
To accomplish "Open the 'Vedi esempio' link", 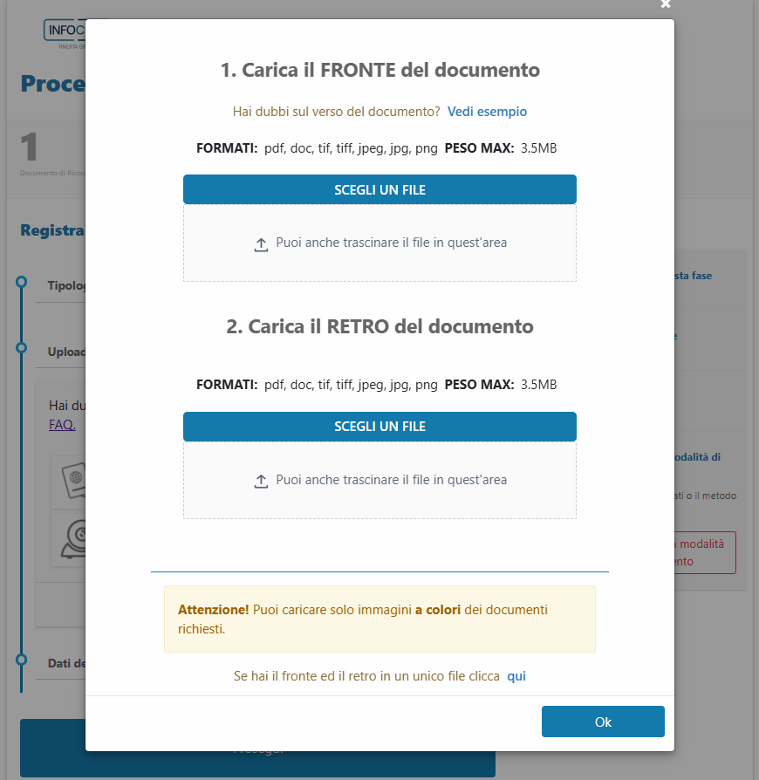I will [487, 112].
